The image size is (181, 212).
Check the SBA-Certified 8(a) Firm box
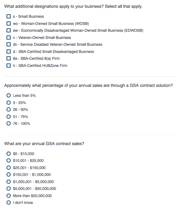click(x=8, y=59)
